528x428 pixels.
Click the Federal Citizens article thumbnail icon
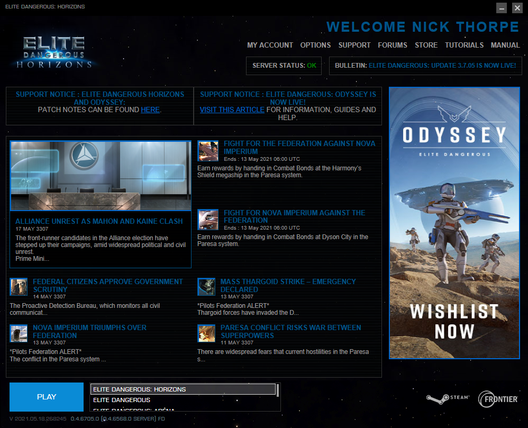tap(19, 287)
